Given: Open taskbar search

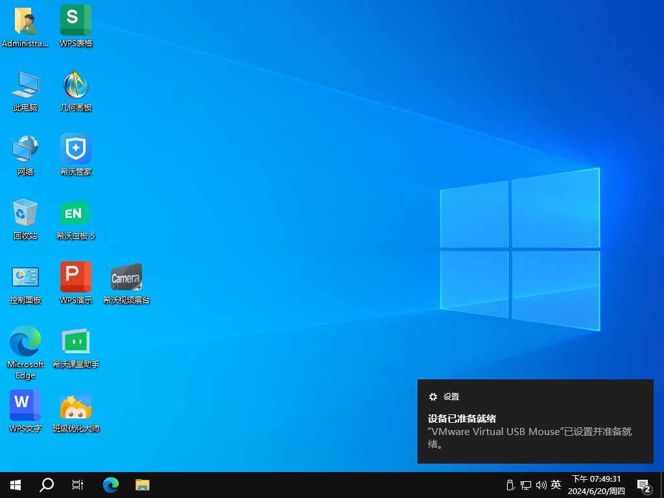Looking at the screenshot, I should 47,485.
